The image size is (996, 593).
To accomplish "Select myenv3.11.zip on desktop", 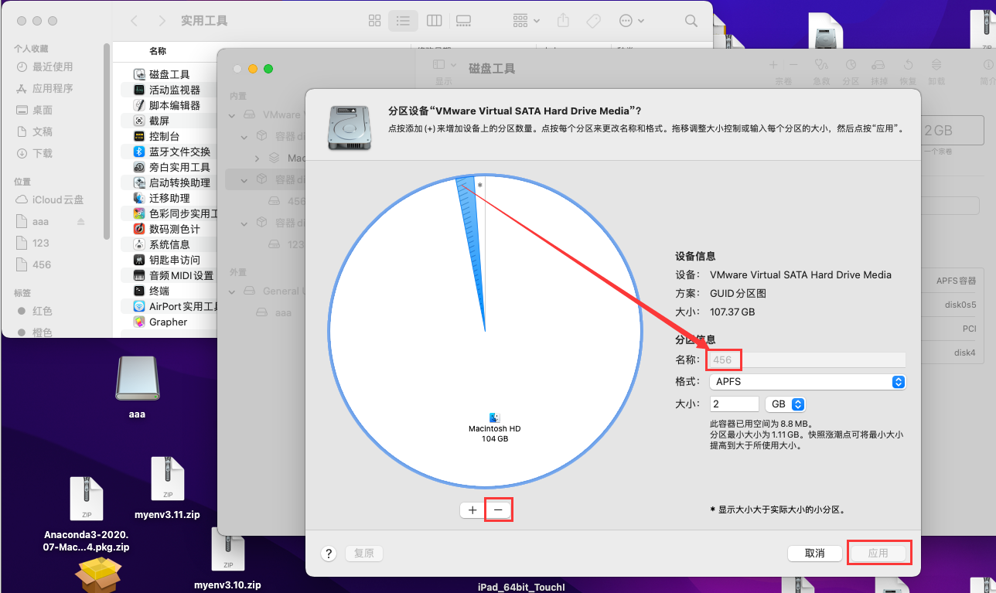I will [167, 488].
